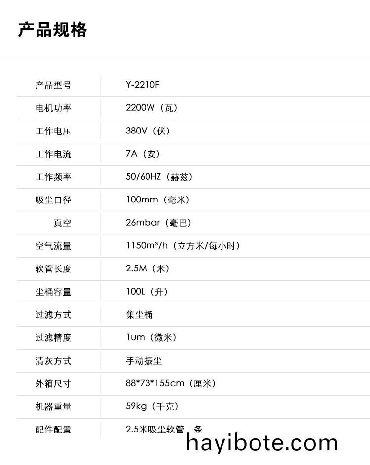Select the 吸尘口径 label
This screenshot has width=370, height=465.
click(53, 200)
